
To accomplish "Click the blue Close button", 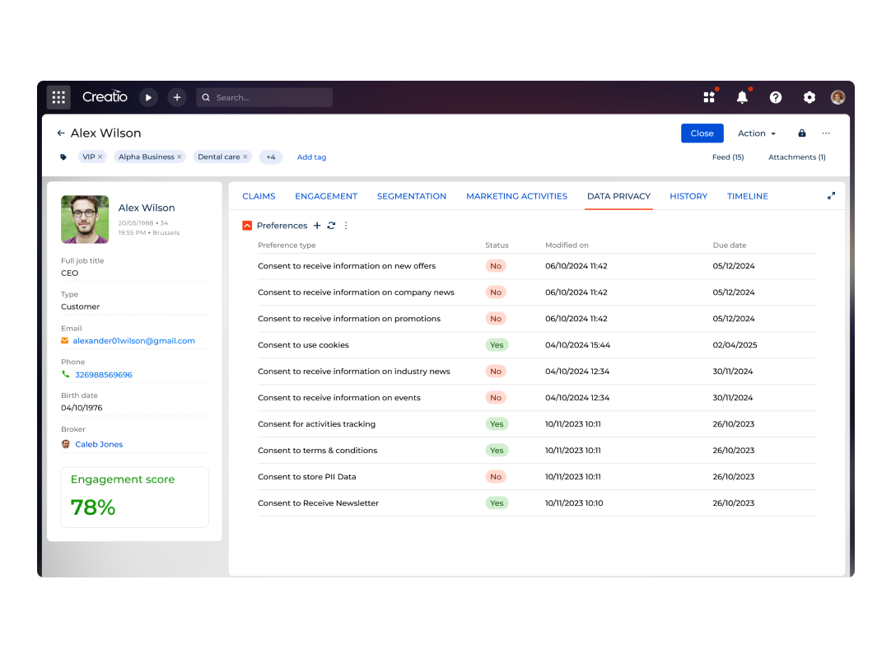I will point(702,133).
